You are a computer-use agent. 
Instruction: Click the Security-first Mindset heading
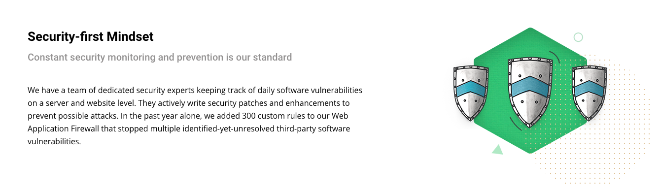coord(91,36)
